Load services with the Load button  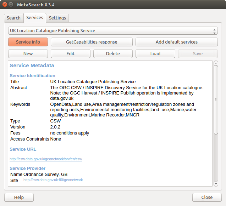[155, 53]
